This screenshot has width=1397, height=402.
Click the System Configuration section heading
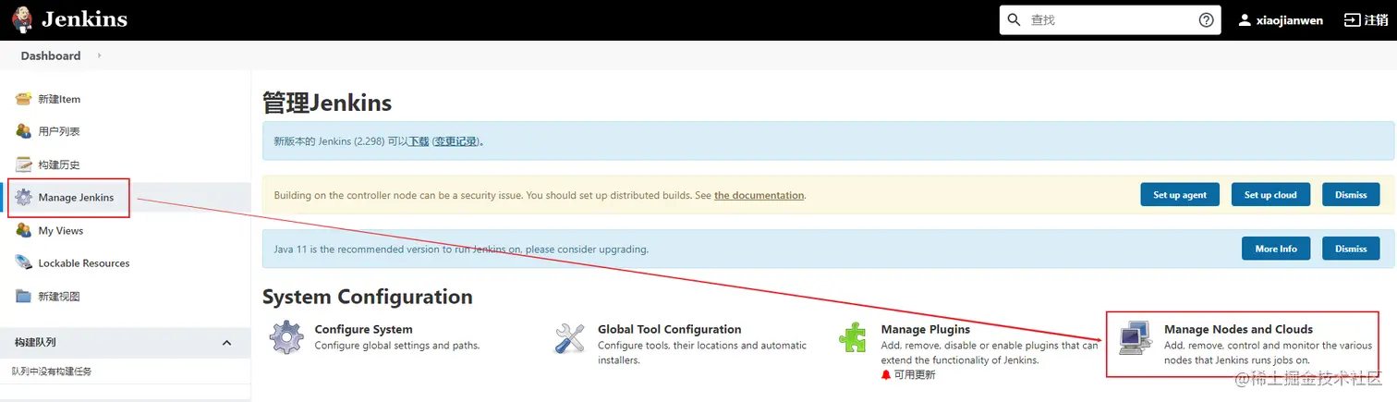click(368, 297)
